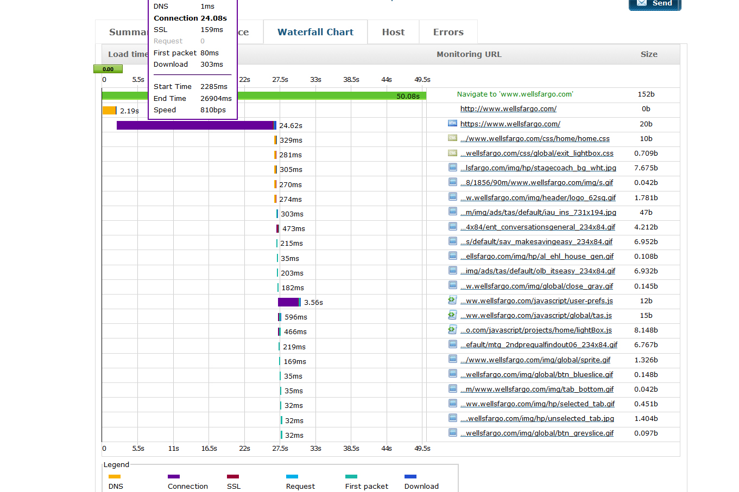This screenshot has height=492, width=739.
Task: Open the logo_62sq.gif link
Action: (538, 198)
